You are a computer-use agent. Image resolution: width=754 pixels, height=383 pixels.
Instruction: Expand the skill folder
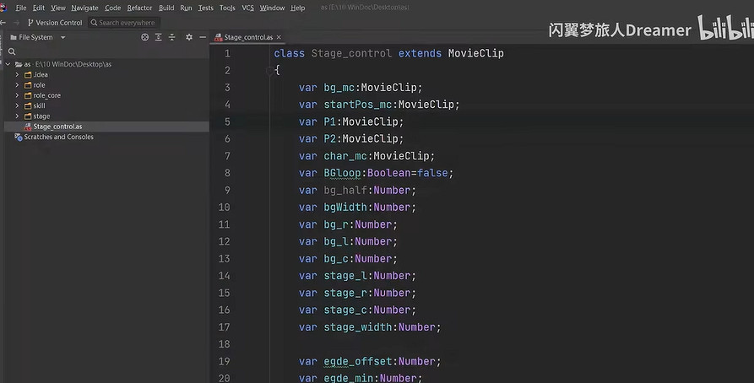click(x=17, y=105)
